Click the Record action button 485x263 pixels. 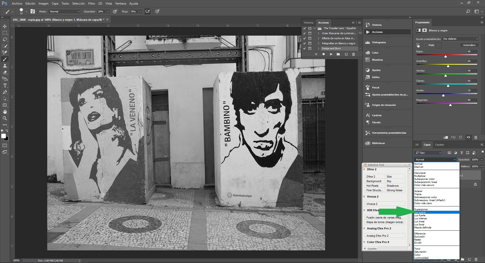pyautogui.click(x=323, y=54)
